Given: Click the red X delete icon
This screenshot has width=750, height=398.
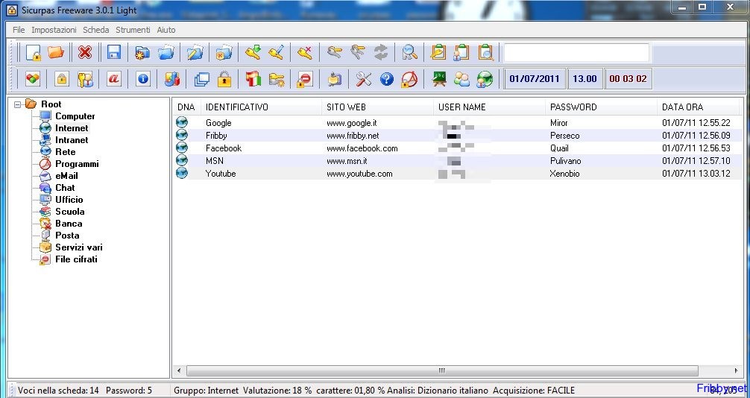Looking at the screenshot, I should pos(85,52).
